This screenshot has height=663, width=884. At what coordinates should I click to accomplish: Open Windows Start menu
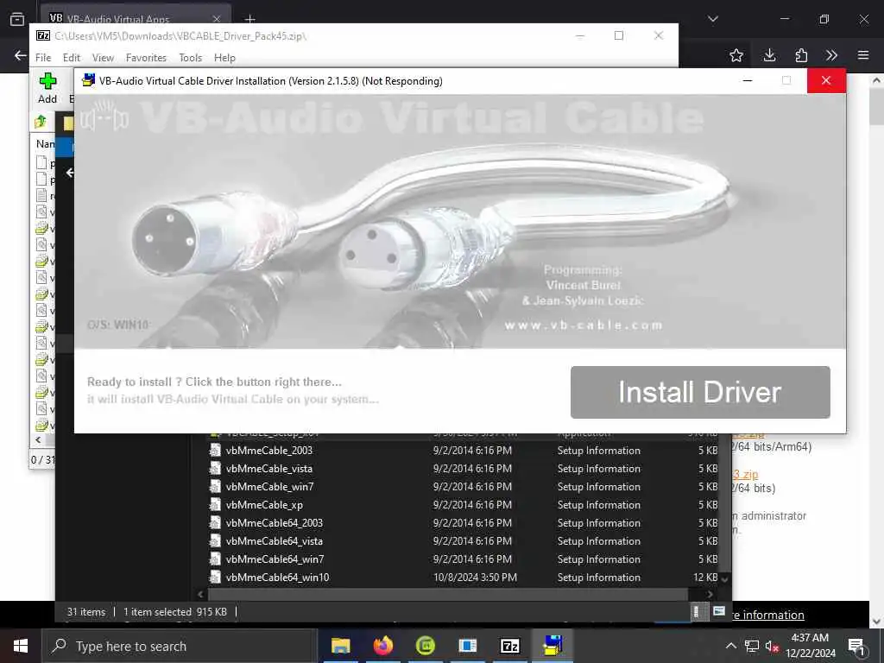(21, 646)
